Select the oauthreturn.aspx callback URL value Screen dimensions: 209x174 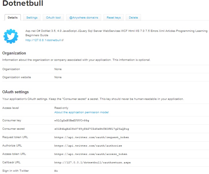click(93, 162)
